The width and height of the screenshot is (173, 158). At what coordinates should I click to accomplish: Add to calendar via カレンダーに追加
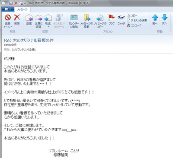(x=74, y=21)
